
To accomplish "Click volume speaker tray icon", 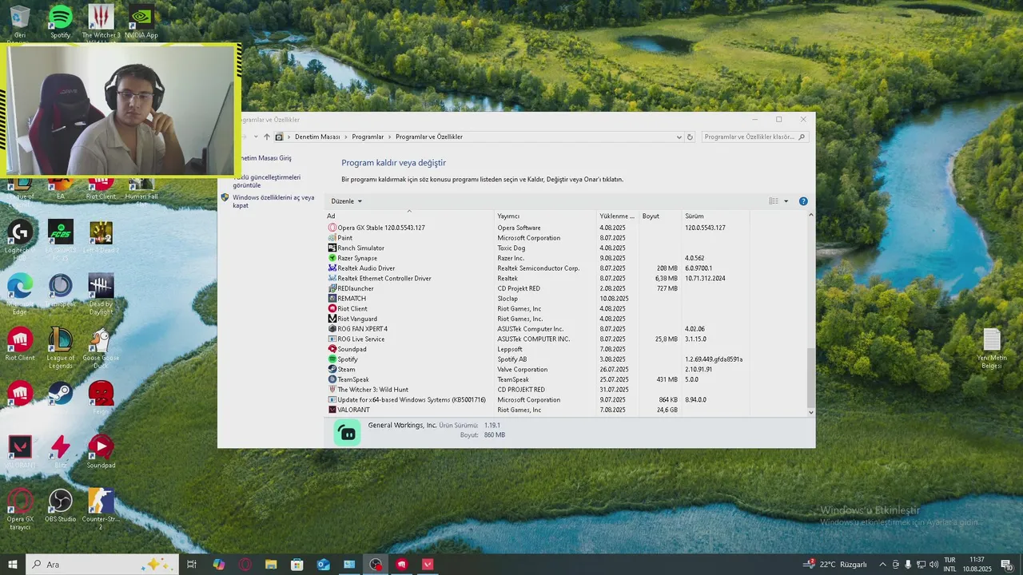I will click(933, 565).
